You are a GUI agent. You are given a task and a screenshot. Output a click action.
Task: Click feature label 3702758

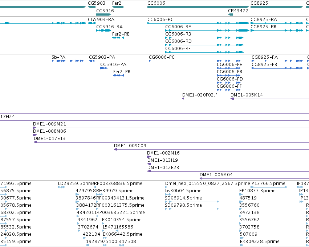[x=249, y=227]
